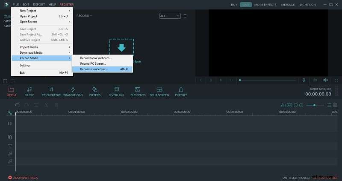Viewport: 342px width, 181px height.
Task: Select the Transitions tool
Action: pyautogui.click(x=73, y=92)
